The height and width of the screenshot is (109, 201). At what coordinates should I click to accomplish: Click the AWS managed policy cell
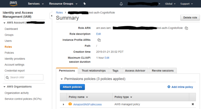(127, 104)
